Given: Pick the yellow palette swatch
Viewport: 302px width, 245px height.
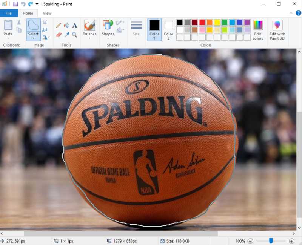Looking at the screenshot, I should pyautogui.click(x=217, y=22).
